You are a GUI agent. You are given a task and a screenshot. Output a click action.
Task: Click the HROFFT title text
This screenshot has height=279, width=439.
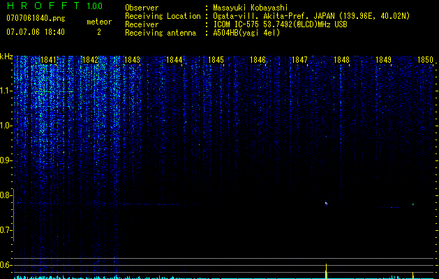(43, 6)
